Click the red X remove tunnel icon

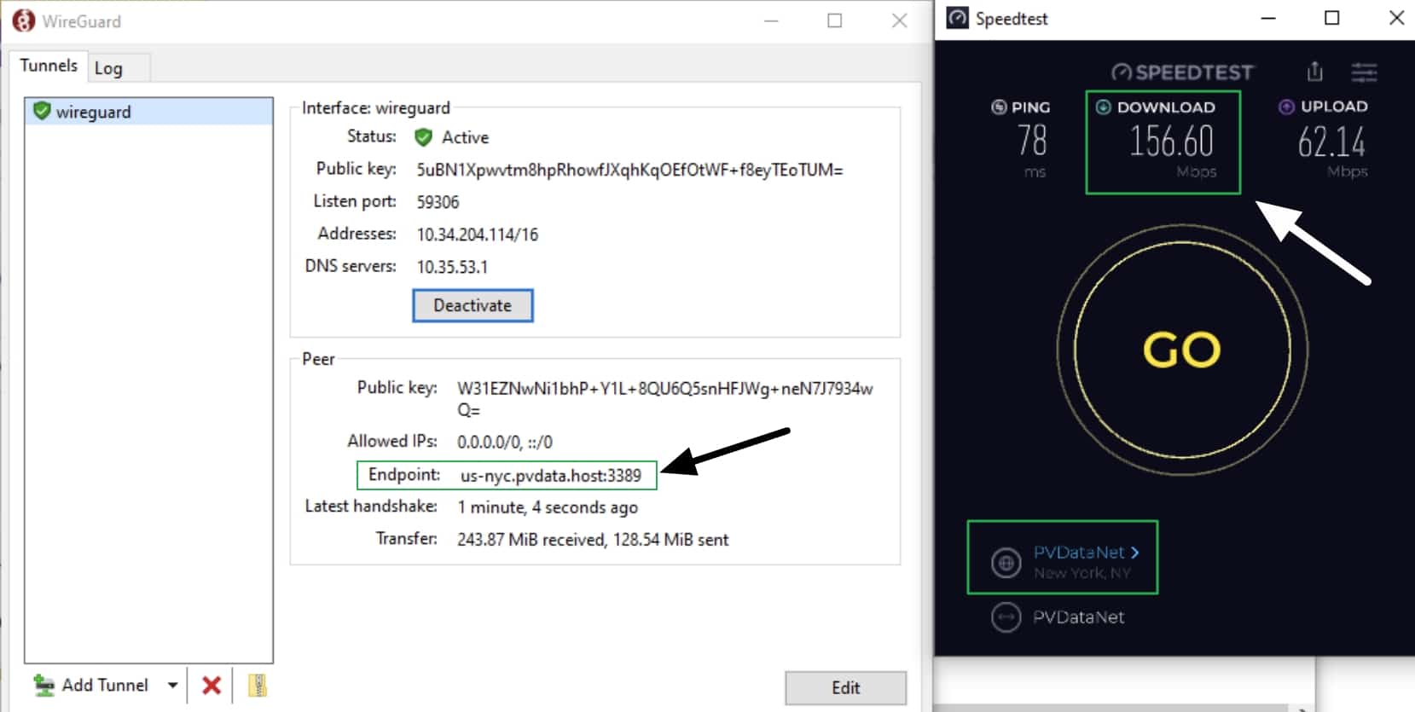(212, 685)
